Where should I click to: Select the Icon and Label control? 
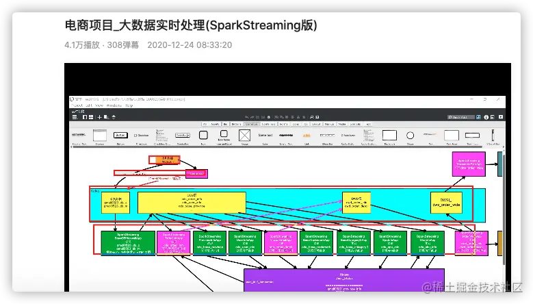pos(224,136)
